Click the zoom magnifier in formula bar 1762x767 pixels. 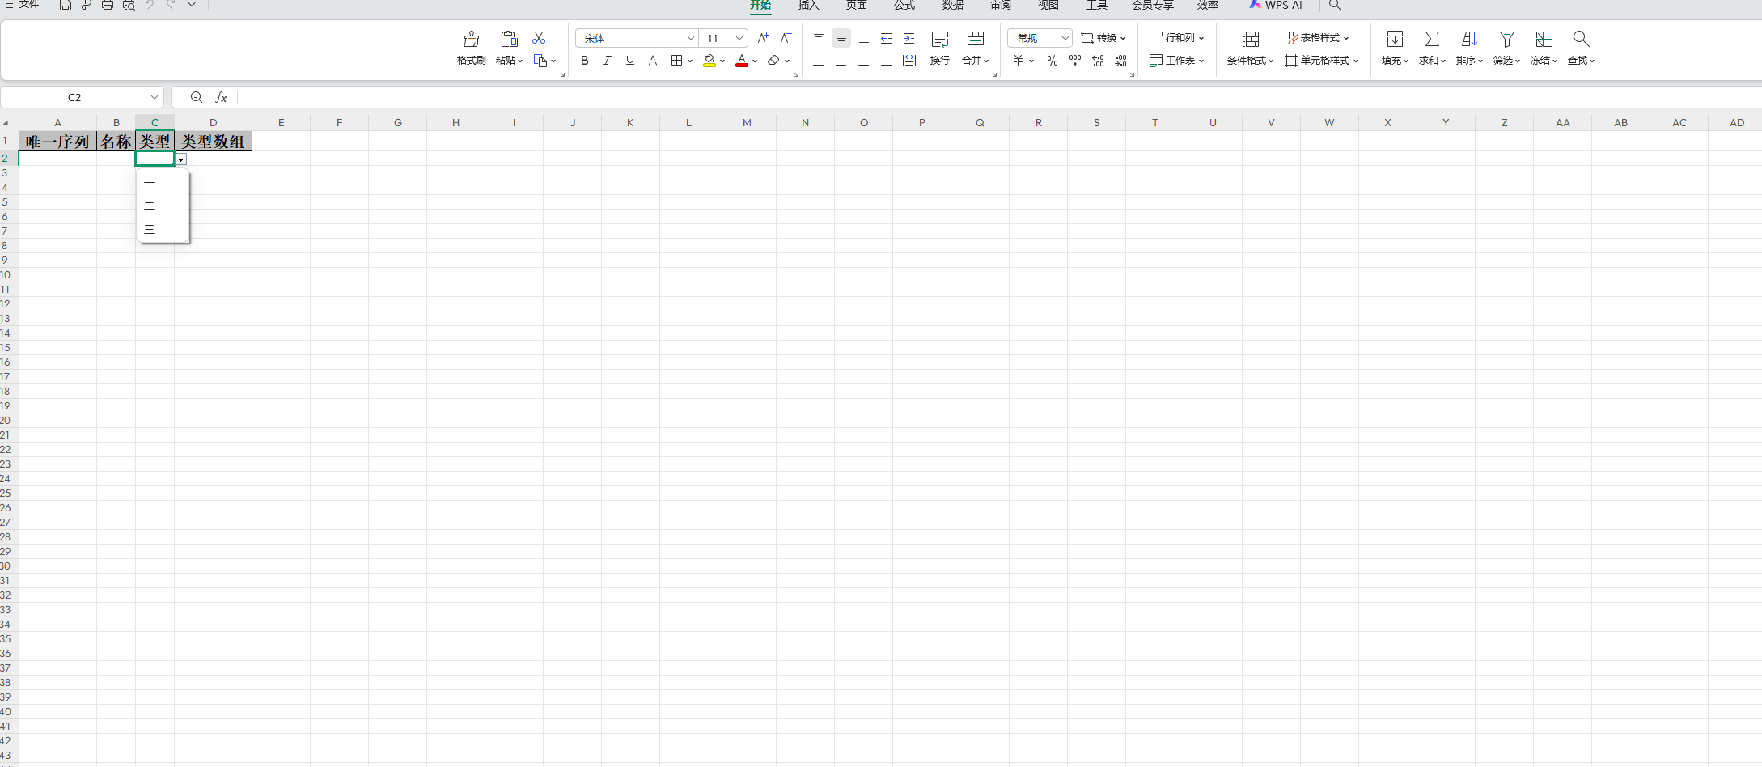[197, 97]
